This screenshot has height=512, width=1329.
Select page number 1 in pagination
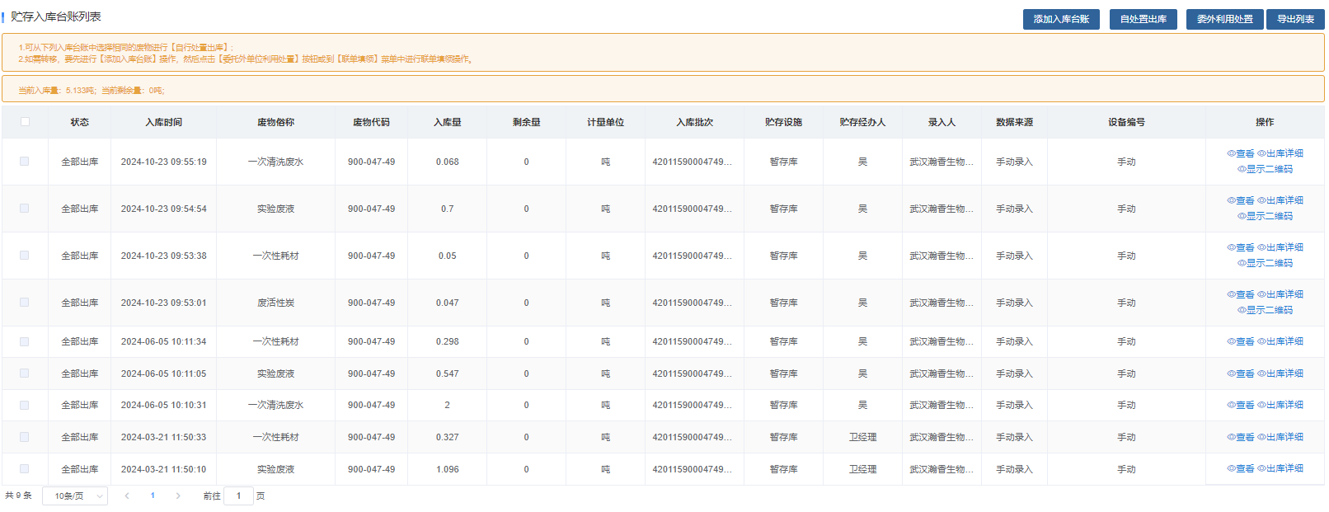coord(153,496)
